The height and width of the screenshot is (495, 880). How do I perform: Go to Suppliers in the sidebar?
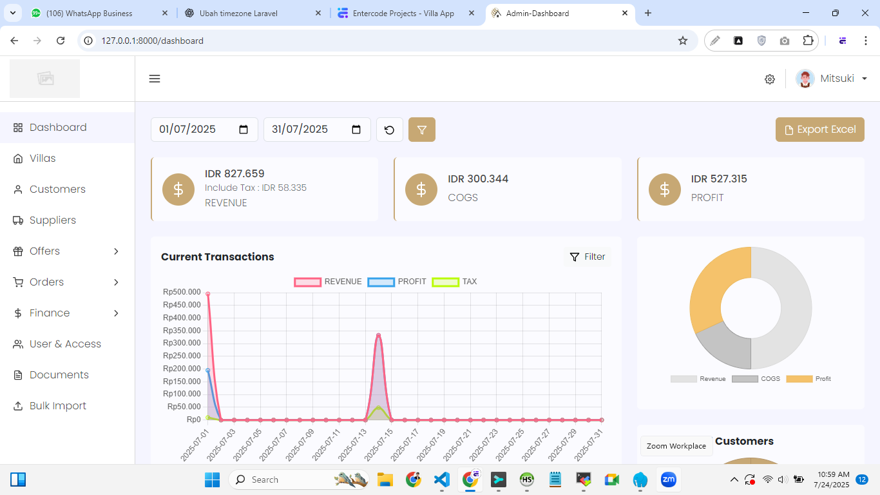(67, 220)
